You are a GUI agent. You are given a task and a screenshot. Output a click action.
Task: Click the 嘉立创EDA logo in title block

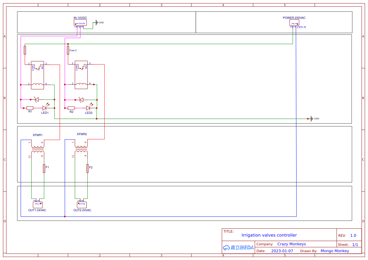(238, 247)
